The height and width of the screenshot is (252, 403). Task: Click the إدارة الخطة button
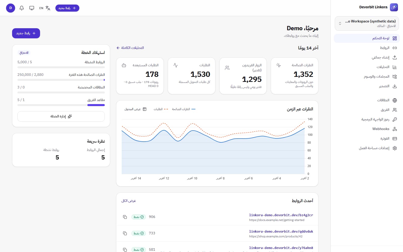61,116
